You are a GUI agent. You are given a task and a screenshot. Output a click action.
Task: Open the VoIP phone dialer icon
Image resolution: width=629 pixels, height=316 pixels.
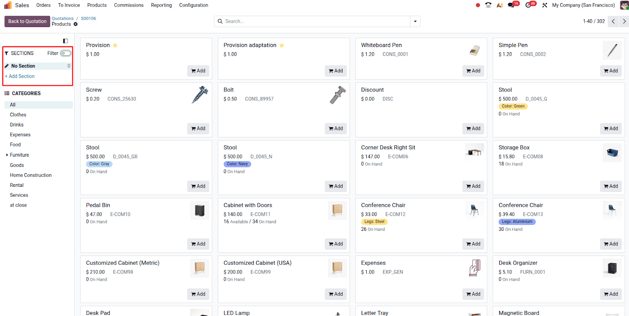488,5
